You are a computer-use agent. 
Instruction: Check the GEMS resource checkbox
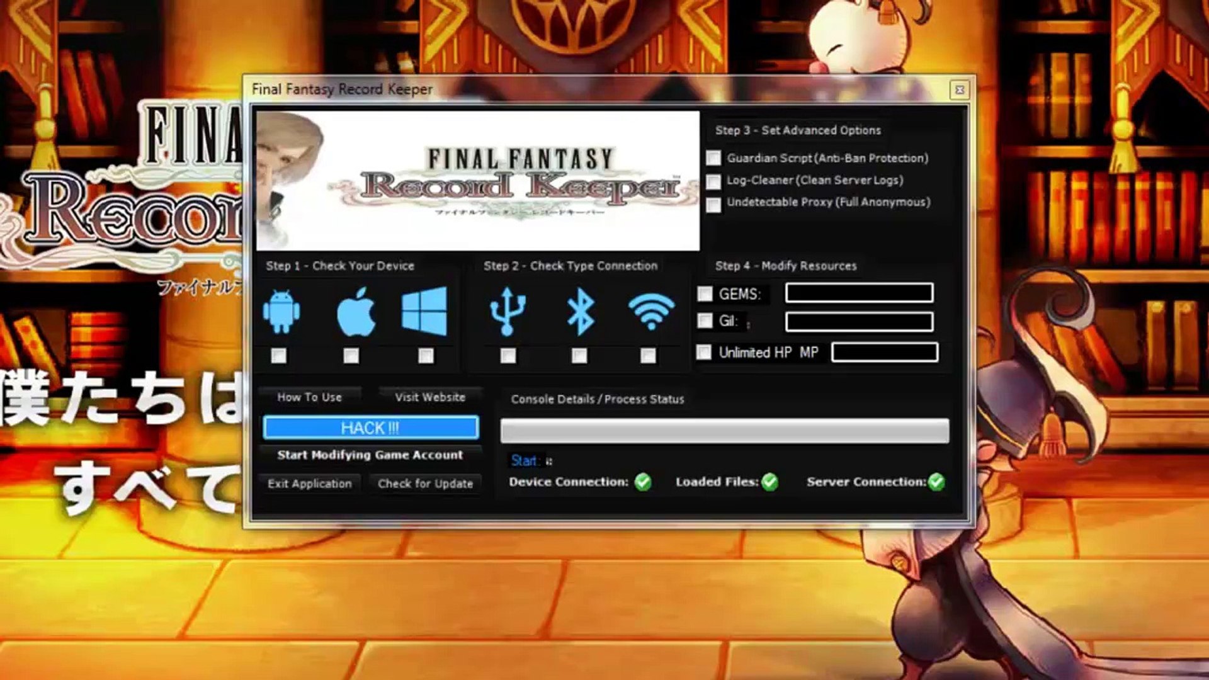pos(705,294)
